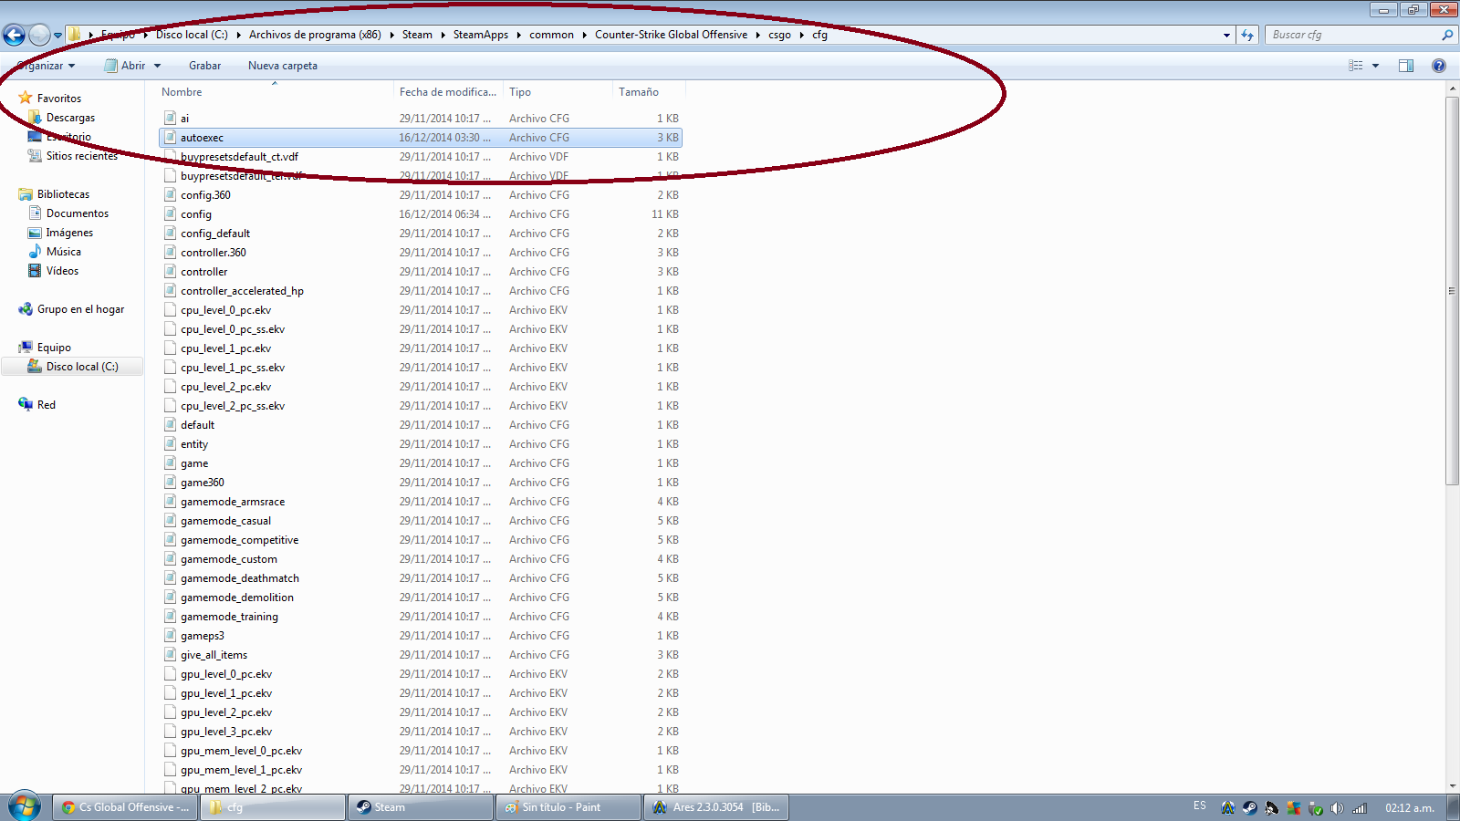Switch to Sin título - Paint taskbar item

568,807
